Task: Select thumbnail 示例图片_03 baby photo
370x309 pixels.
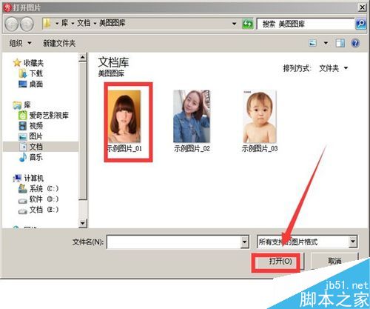Action: pos(260,121)
